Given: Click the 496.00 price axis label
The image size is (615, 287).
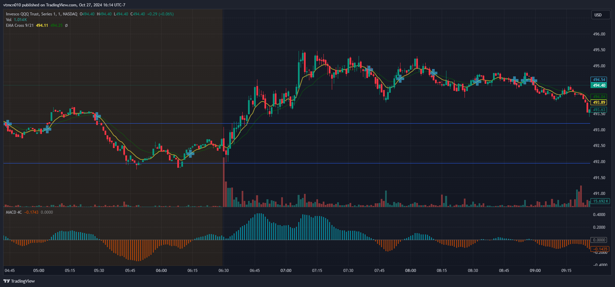Looking at the screenshot, I should 599,34.
